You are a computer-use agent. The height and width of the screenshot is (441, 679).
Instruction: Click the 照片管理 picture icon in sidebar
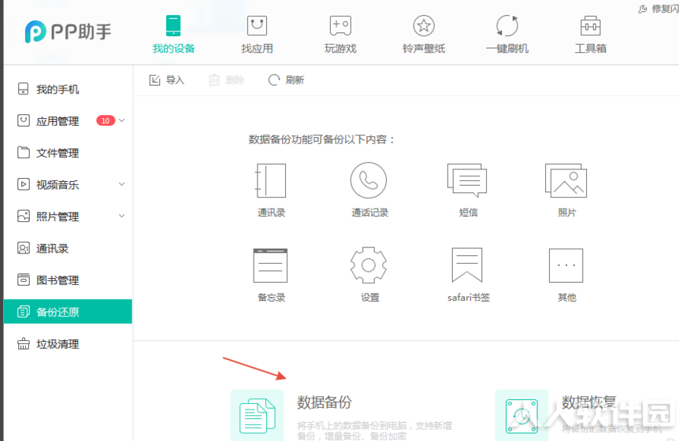click(24, 216)
